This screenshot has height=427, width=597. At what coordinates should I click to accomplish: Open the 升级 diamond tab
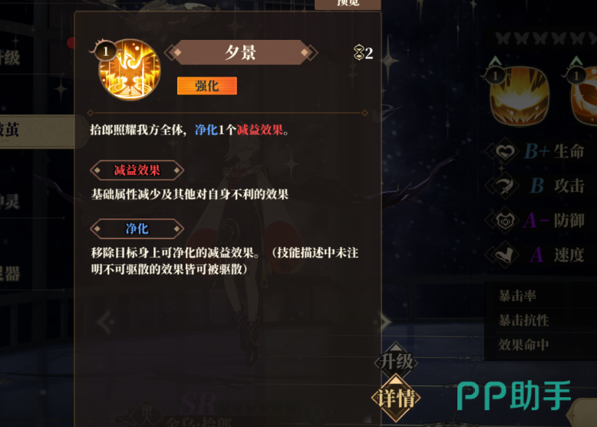(x=396, y=360)
